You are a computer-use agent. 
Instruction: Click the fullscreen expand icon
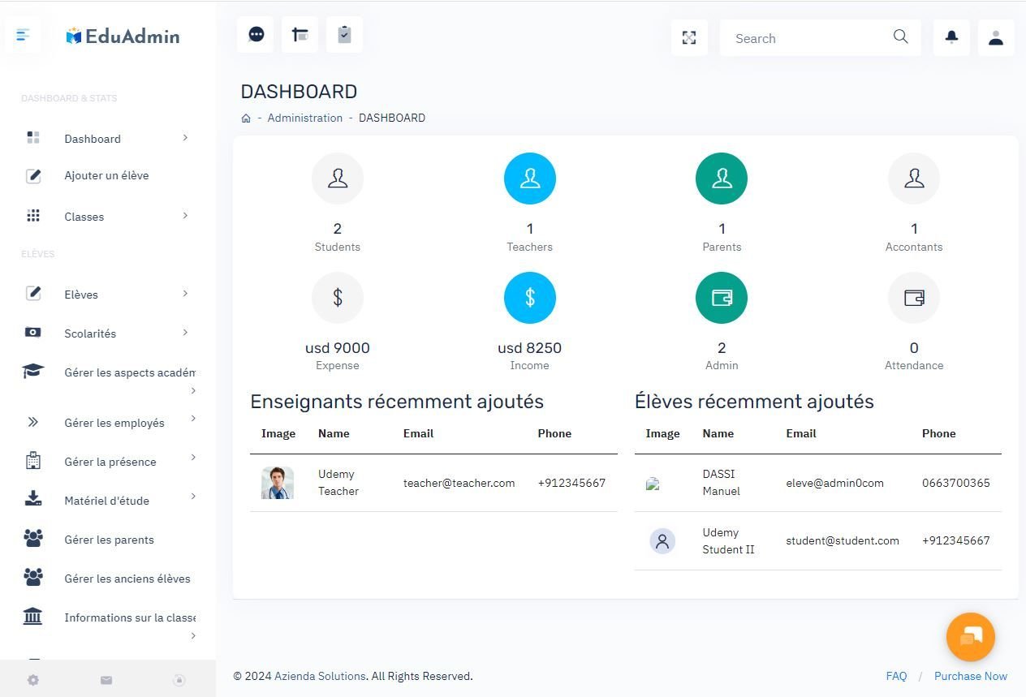[x=689, y=38]
